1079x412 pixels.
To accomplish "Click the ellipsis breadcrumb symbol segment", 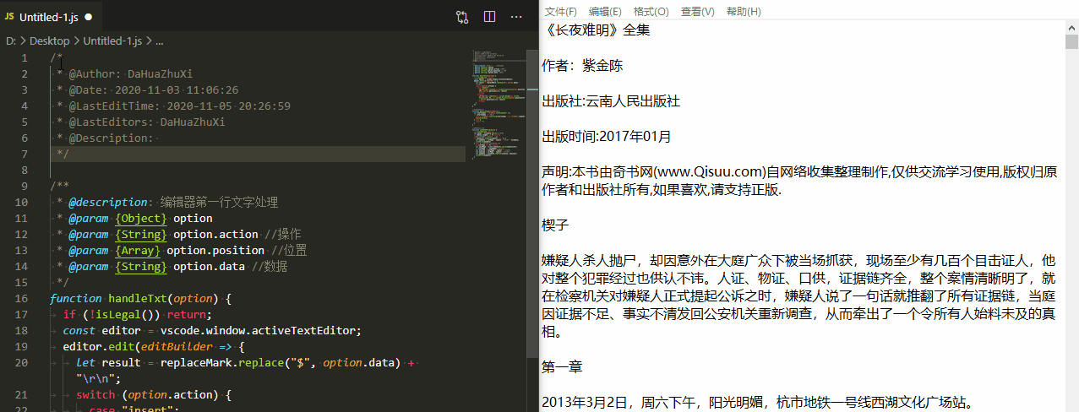I will tap(159, 40).
